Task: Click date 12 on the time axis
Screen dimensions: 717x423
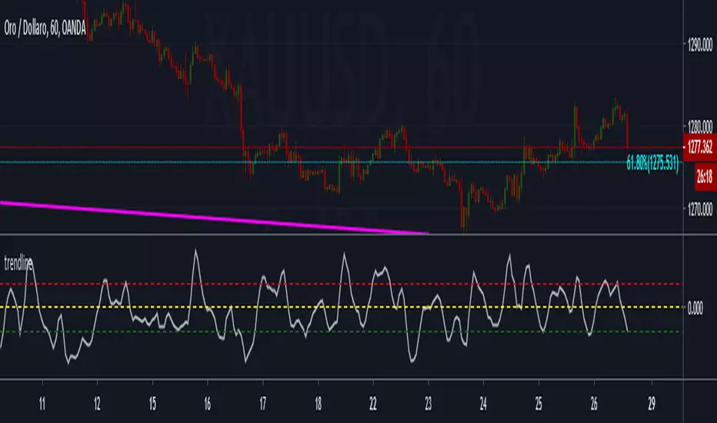Action: [x=97, y=404]
